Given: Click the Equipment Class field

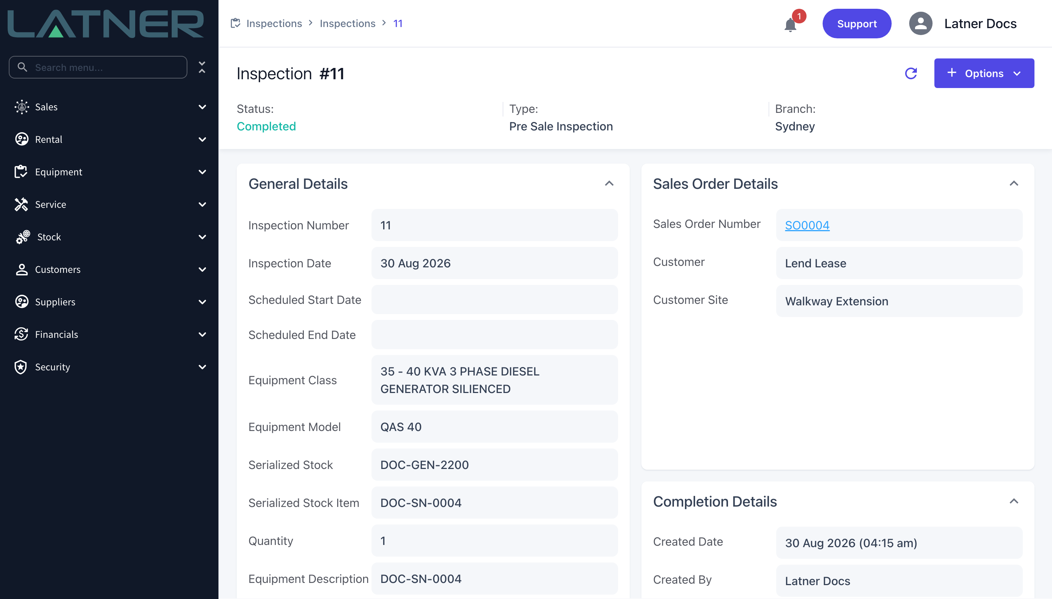Looking at the screenshot, I should coord(495,380).
